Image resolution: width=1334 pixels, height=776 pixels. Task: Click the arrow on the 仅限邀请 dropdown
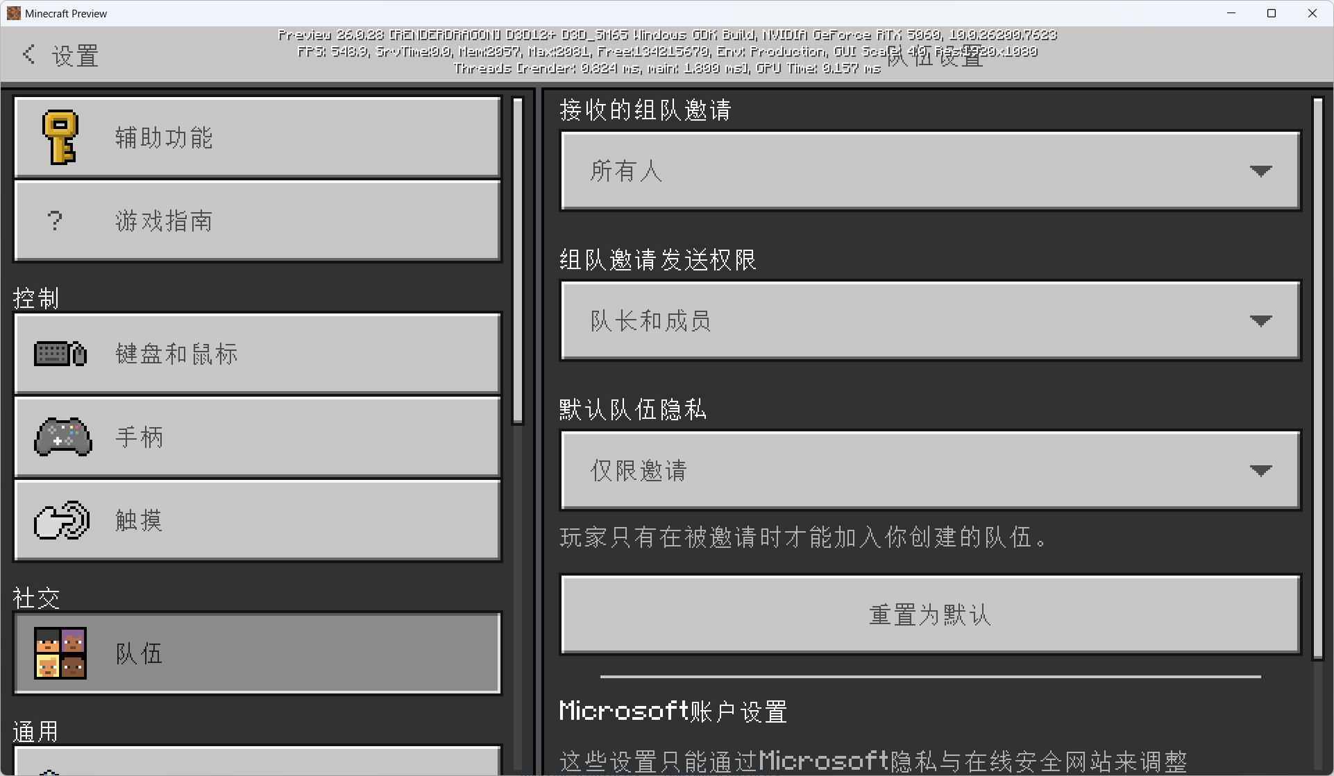[1260, 470]
